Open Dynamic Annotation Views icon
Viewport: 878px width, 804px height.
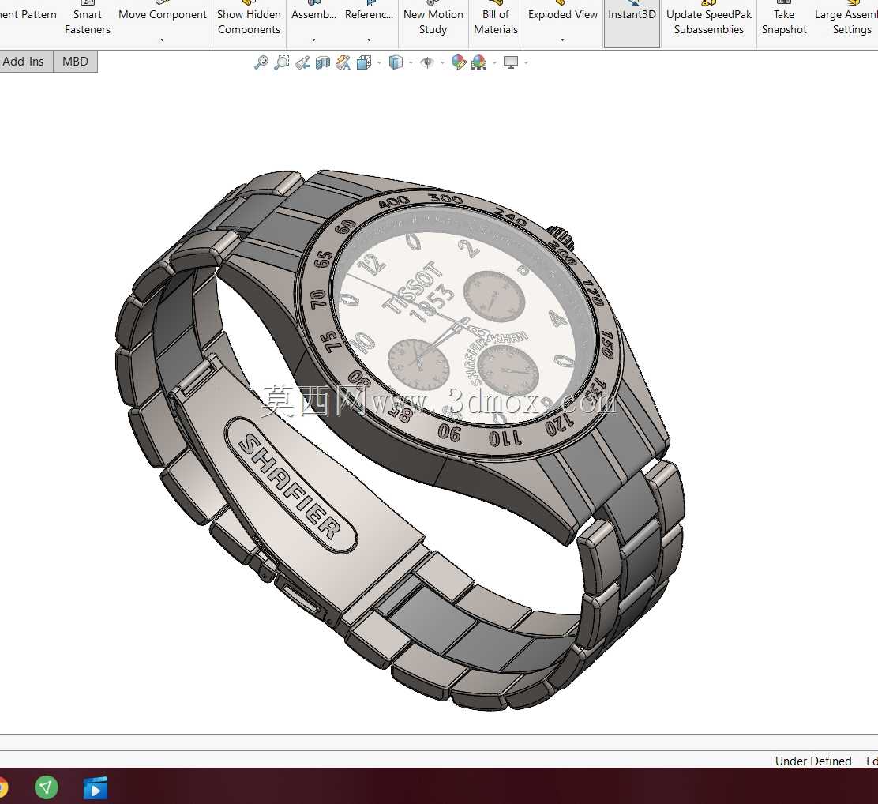pos(343,62)
